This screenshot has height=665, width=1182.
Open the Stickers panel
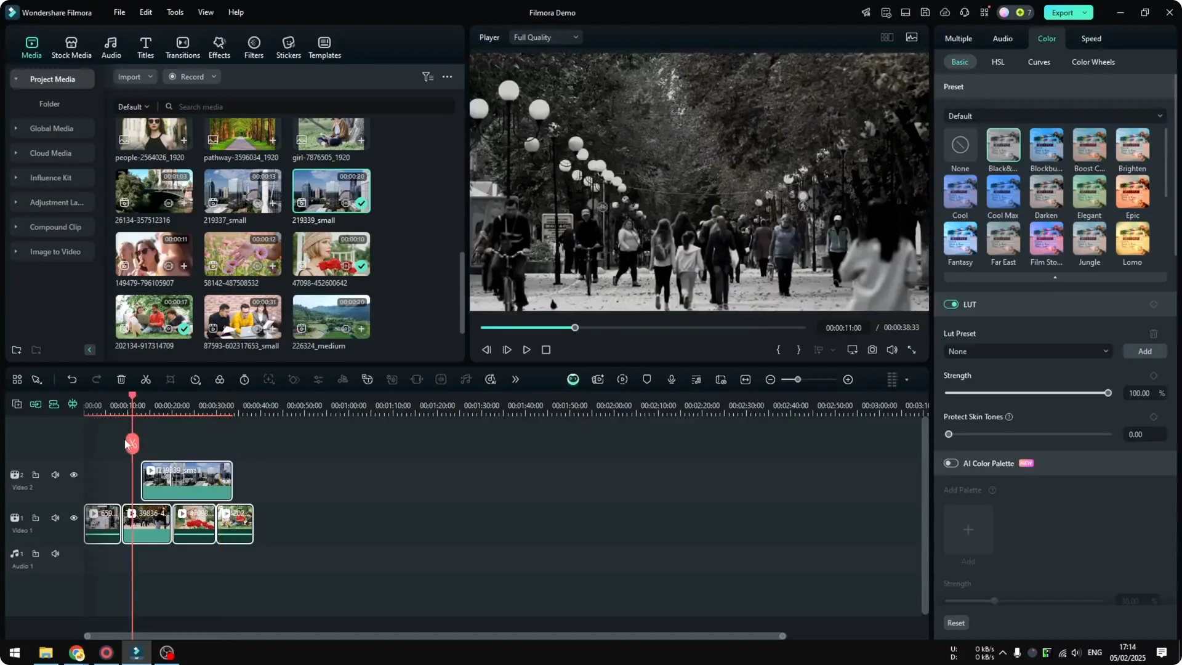(287, 47)
